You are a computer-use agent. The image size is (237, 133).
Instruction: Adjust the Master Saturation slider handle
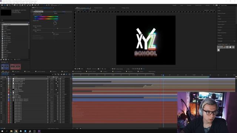point(57,28)
